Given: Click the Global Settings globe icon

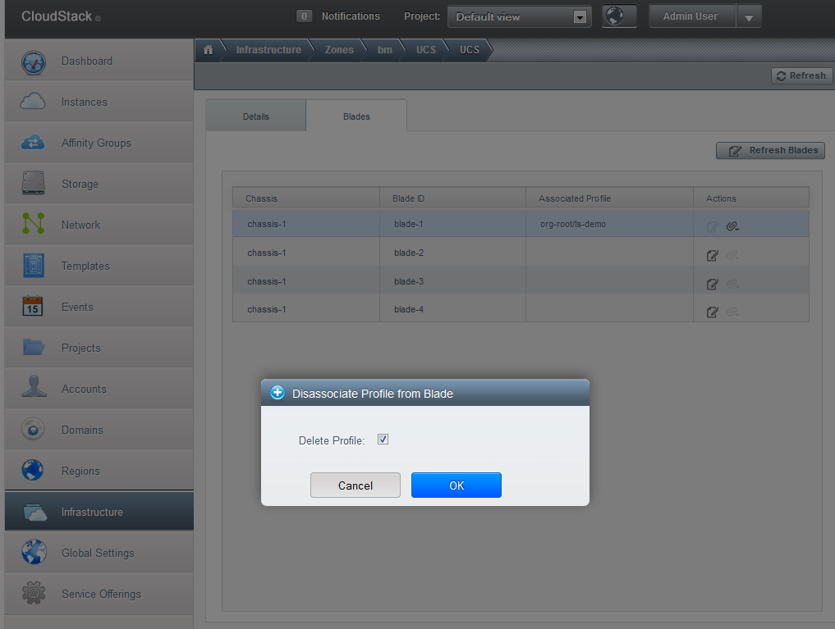Looking at the screenshot, I should [x=34, y=552].
